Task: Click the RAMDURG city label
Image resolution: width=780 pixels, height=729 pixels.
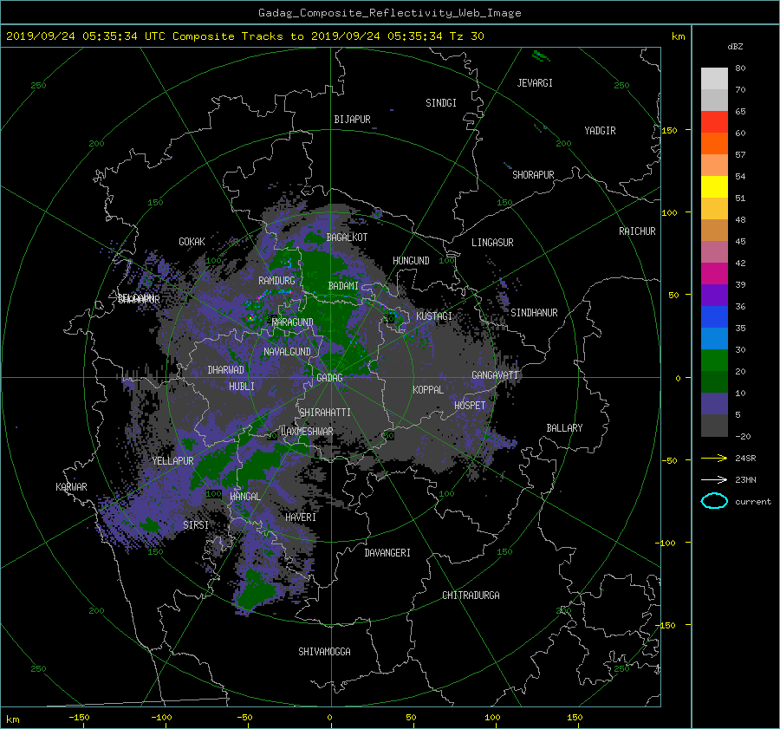Action: click(276, 281)
